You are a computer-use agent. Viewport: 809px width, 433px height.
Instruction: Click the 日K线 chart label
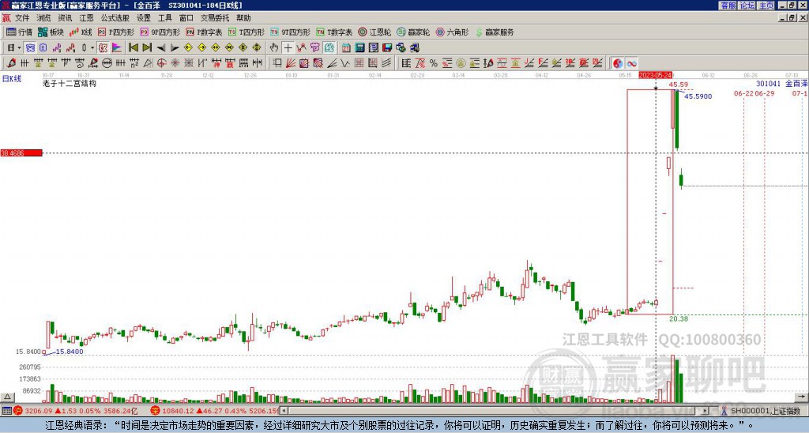(x=12, y=78)
